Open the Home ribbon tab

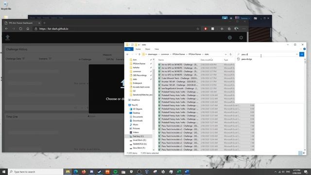pos(138,49)
